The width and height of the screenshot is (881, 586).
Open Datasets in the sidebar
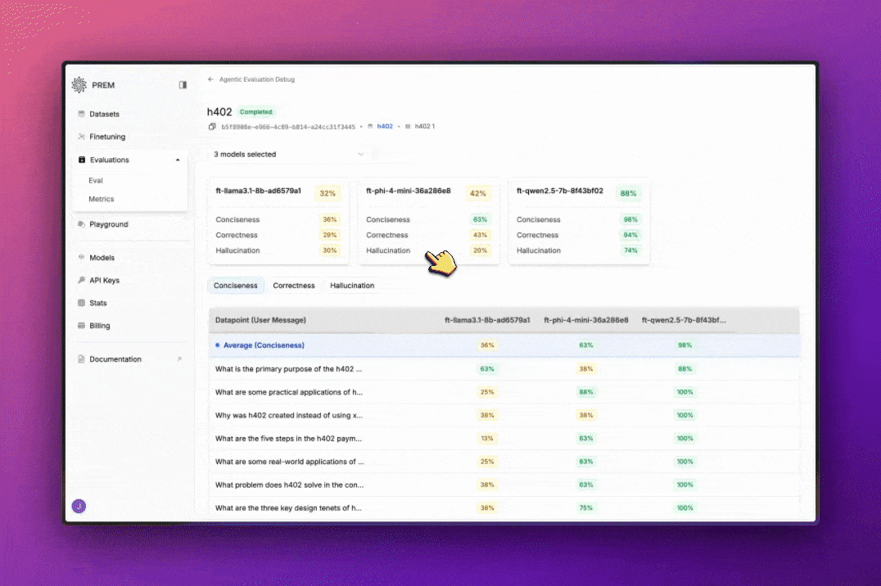pyautogui.click(x=105, y=114)
